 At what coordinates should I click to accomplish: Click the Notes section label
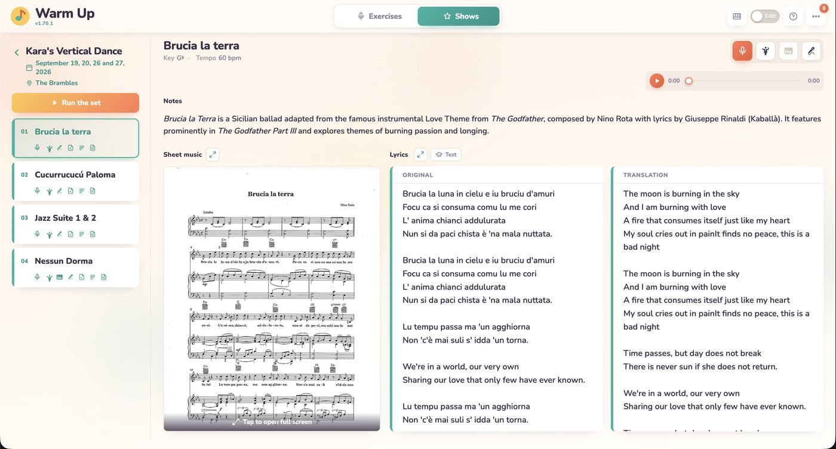[173, 101]
